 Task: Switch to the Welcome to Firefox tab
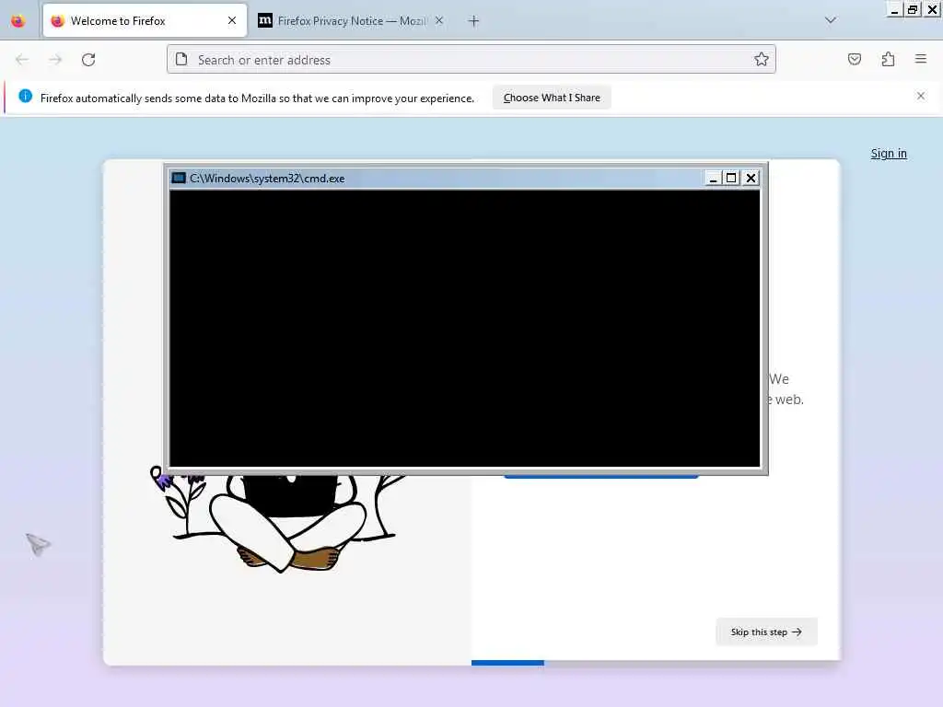point(145,21)
